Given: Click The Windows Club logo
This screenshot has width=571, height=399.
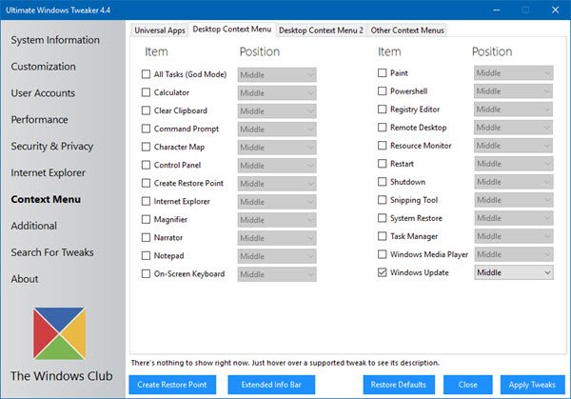Looking at the screenshot, I should (x=59, y=333).
